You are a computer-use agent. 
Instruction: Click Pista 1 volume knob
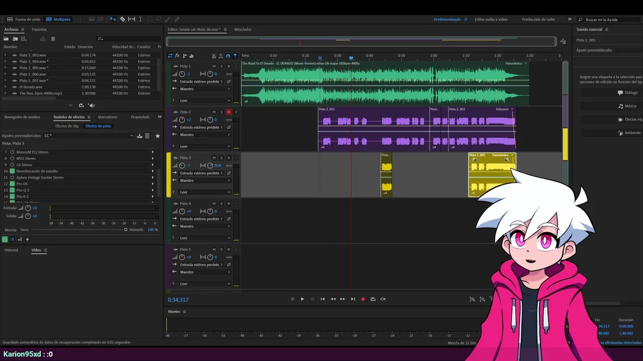click(x=182, y=74)
